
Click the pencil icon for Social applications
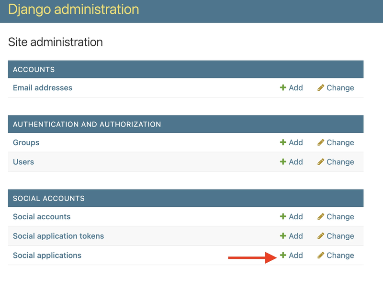point(321,255)
